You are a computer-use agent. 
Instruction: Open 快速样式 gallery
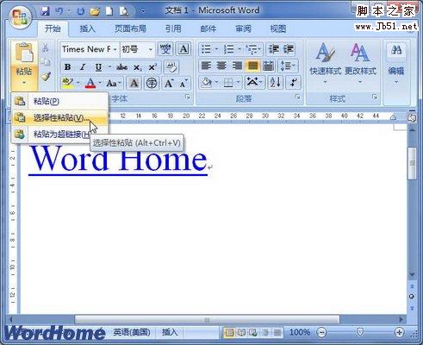pos(326,64)
